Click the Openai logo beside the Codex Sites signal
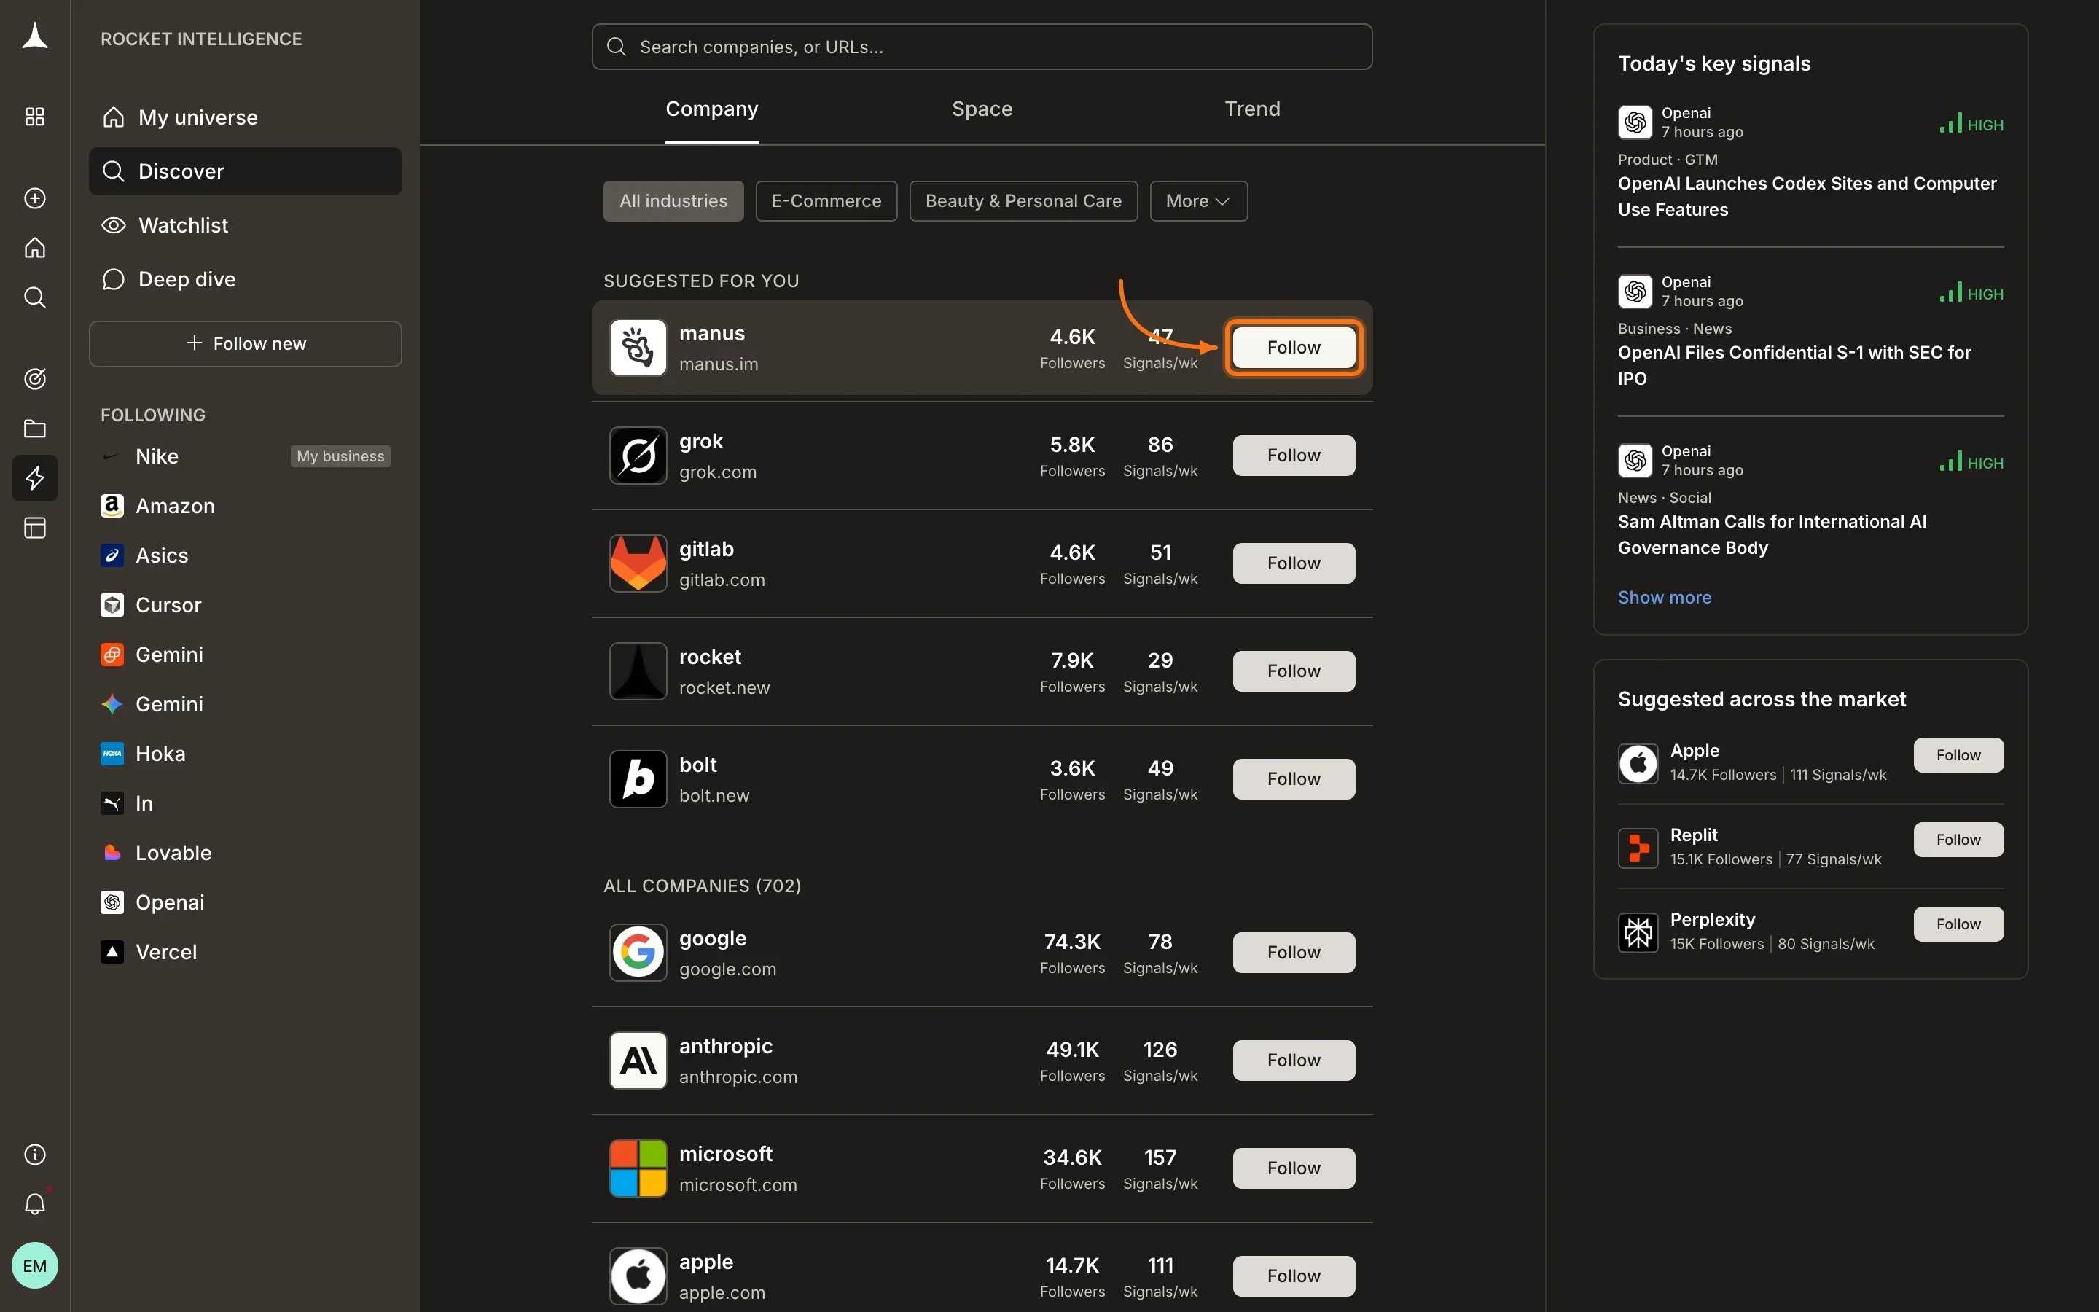Viewport: 2099px width, 1312px height. tap(1635, 122)
